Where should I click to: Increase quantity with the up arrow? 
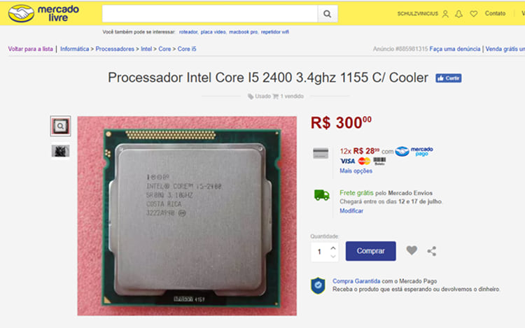[332, 248]
